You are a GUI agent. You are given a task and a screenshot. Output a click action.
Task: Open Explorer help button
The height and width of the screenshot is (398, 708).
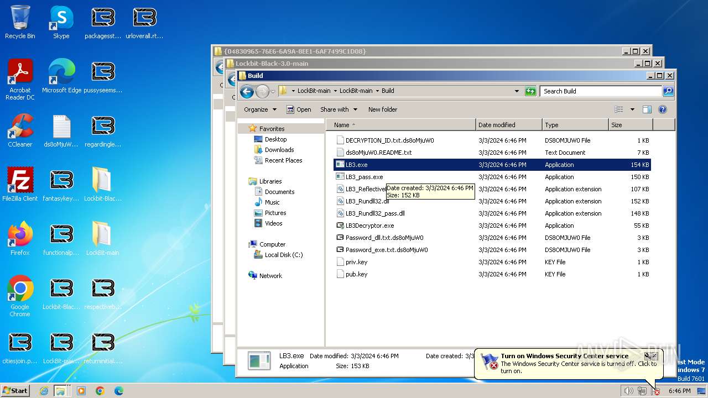[663, 109]
